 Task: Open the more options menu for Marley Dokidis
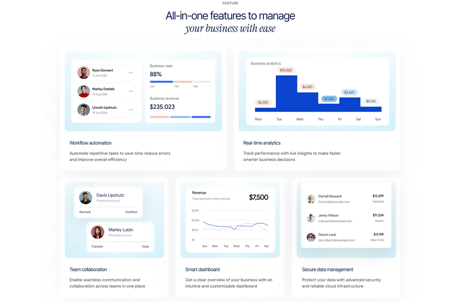[x=130, y=91]
